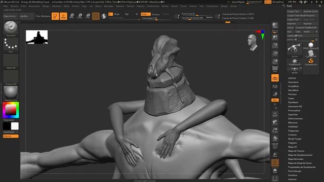Open the Standard brush selector

(11, 28)
